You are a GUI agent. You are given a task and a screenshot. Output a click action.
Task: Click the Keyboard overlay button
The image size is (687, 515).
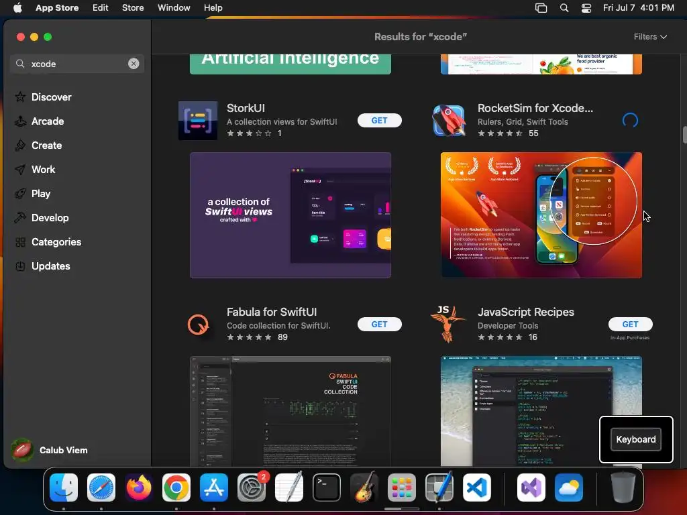pos(636,439)
